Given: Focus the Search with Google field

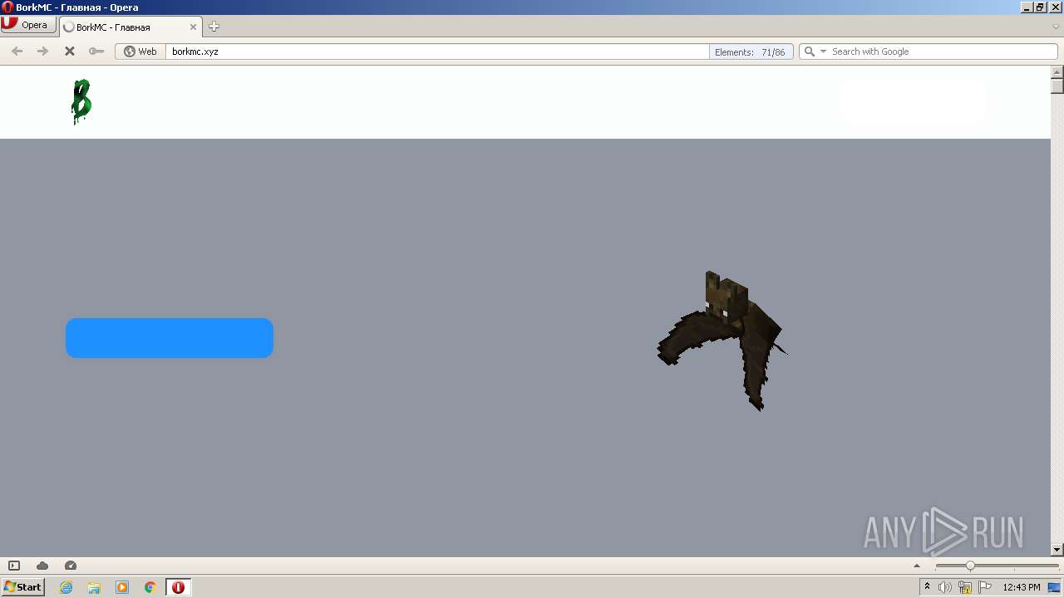Looking at the screenshot, I should pos(942,51).
